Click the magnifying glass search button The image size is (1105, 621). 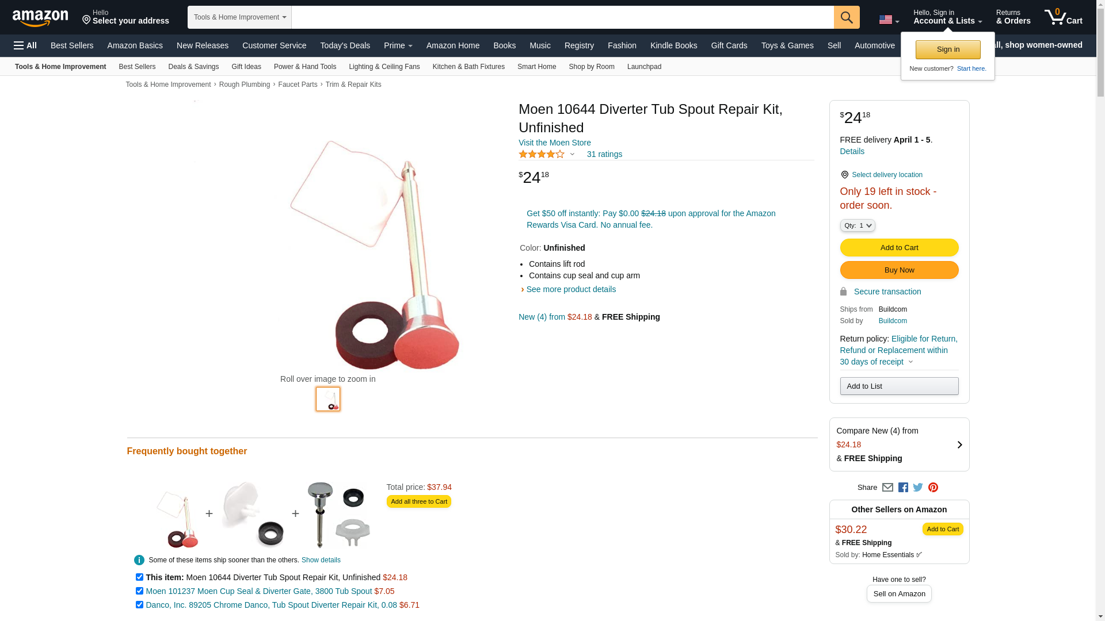(x=846, y=17)
